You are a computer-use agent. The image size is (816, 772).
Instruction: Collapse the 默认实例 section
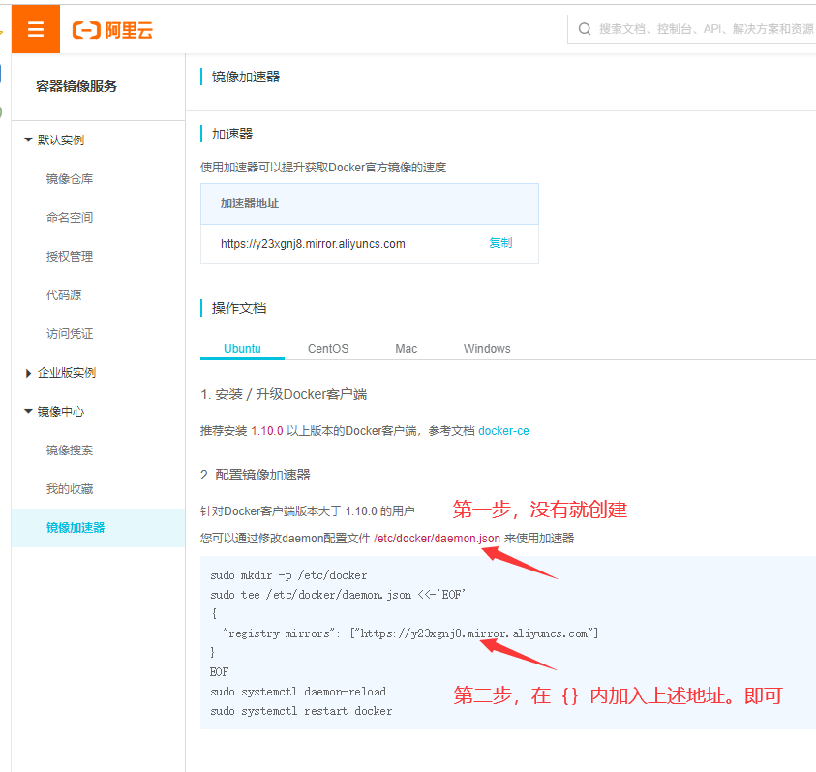[28, 139]
